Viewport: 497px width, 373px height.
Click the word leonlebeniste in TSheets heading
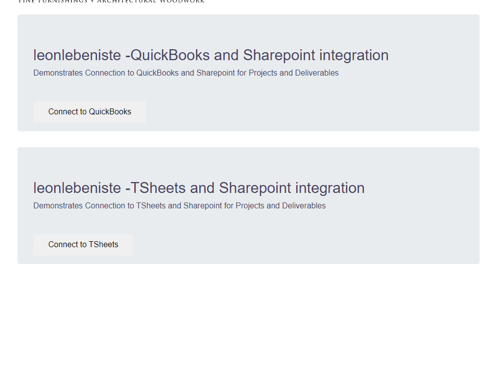click(x=77, y=188)
